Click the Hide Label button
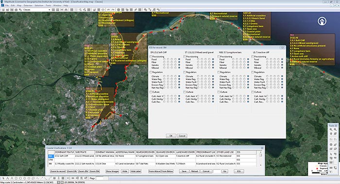 point(136,171)
